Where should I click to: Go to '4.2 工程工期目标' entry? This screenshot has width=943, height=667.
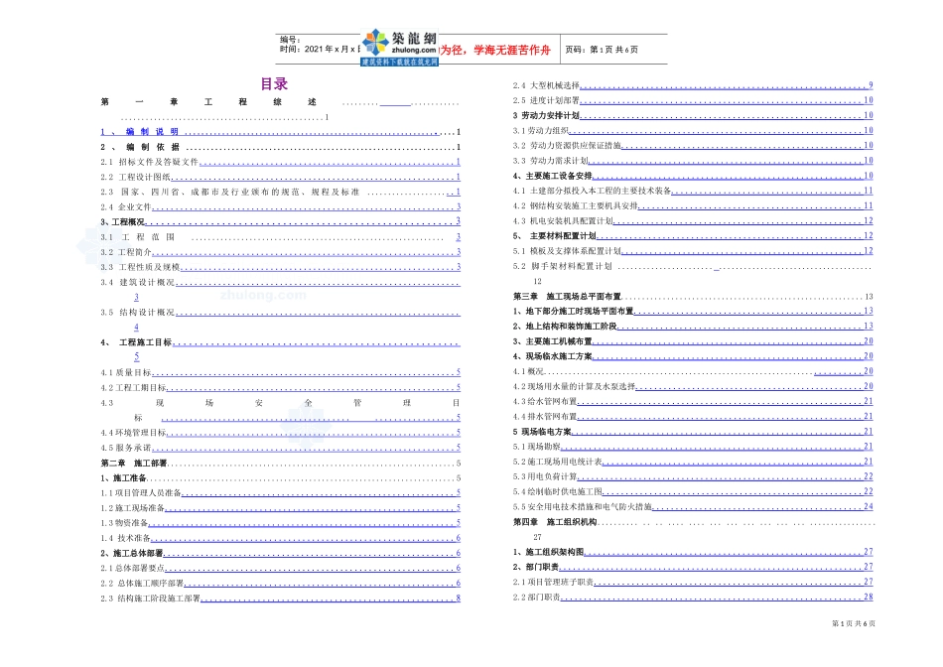[x=280, y=387]
